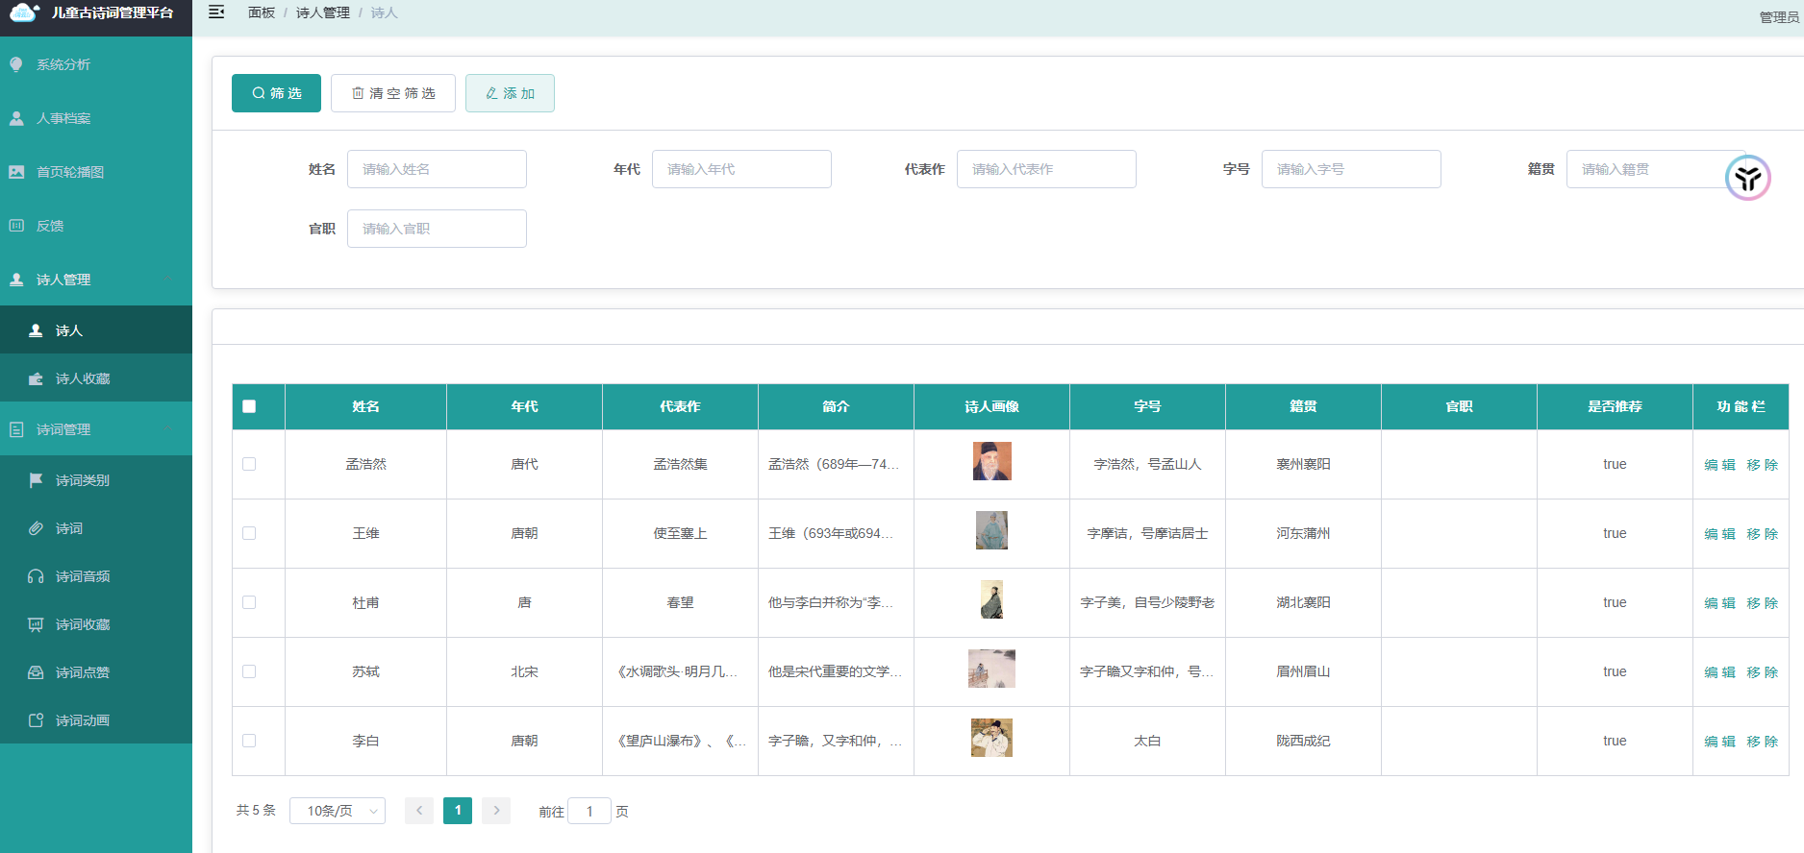Viewport: 1804px width, 853px height.
Task: Open 杜甫 portrait thumbnail
Action: [x=991, y=599]
